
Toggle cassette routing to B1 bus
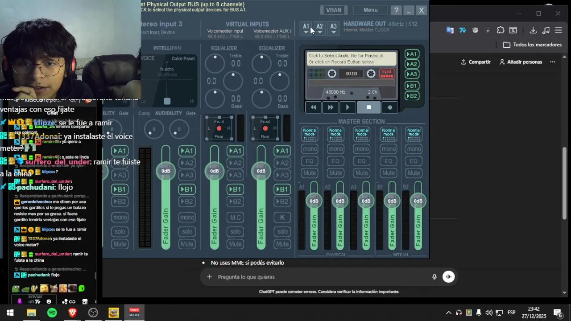pos(411,86)
